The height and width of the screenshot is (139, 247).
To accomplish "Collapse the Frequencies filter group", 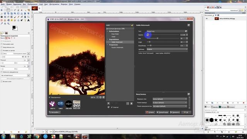I will 107,45.
